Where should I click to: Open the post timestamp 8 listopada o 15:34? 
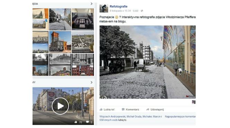[120, 11]
